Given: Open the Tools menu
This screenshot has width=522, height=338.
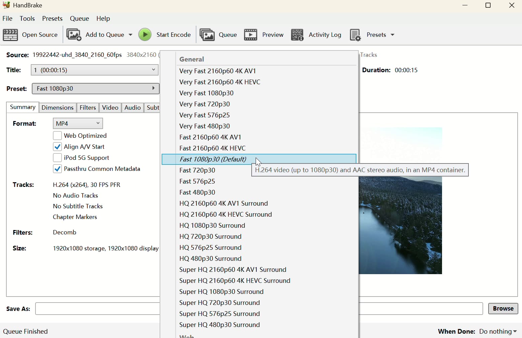Looking at the screenshot, I should pos(27,18).
